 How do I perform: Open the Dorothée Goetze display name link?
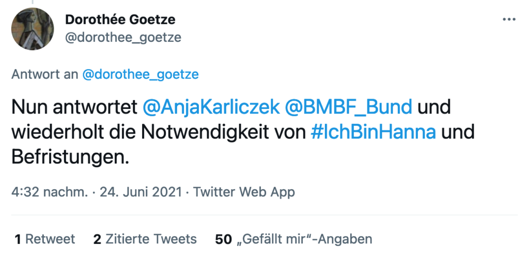point(120,20)
